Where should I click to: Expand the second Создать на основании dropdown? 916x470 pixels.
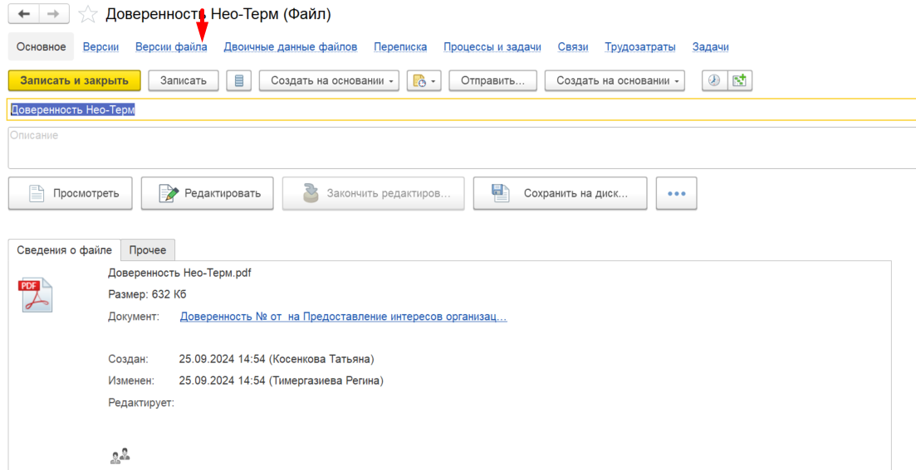(615, 80)
